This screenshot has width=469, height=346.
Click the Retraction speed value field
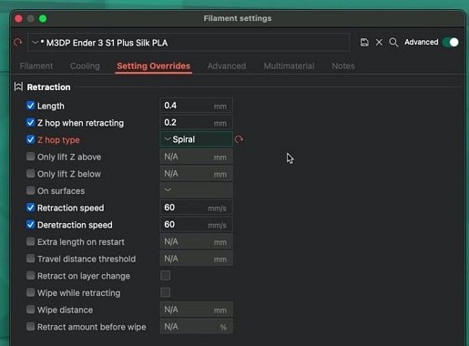click(197, 208)
